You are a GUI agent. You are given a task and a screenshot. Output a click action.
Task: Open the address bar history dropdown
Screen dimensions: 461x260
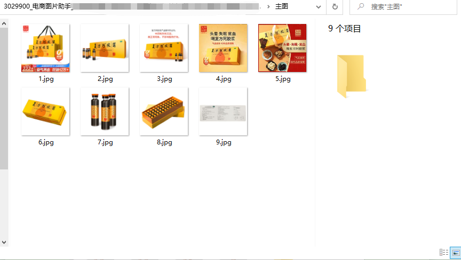point(319,7)
